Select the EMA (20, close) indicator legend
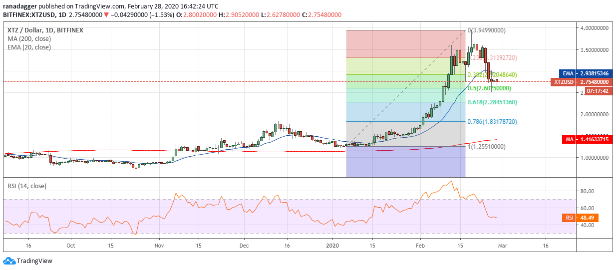 coord(29,47)
